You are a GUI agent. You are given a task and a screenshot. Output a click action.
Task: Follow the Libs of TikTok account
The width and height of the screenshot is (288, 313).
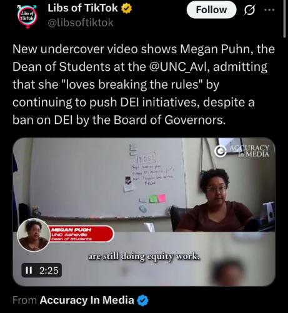pyautogui.click(x=211, y=10)
